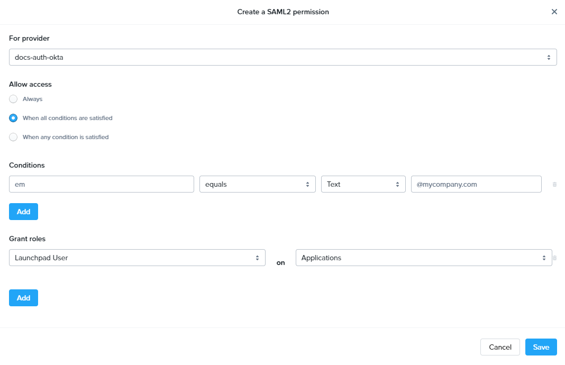Open the 'Applications' scope dropdown
Image resolution: width=565 pixels, height=365 pixels.
[x=423, y=258]
